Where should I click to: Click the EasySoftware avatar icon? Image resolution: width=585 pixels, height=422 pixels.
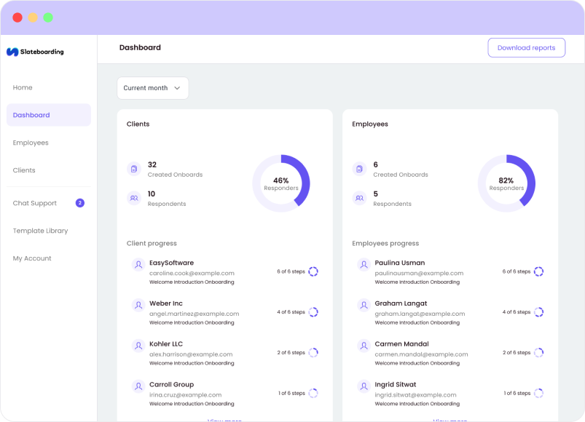(138, 264)
